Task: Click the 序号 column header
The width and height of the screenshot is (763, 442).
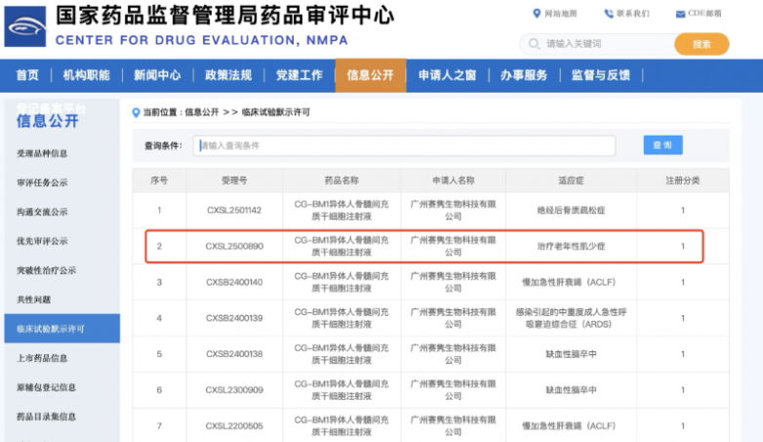Action: click(159, 181)
